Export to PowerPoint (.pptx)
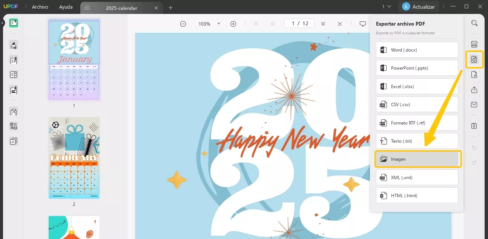 click(417, 68)
